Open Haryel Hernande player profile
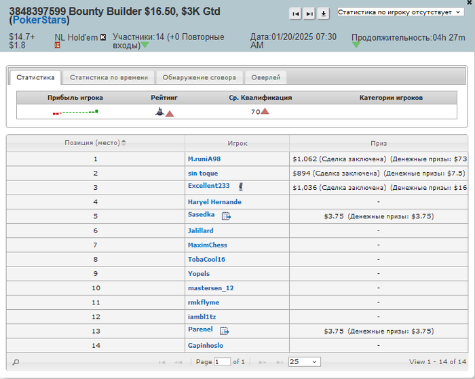475x379 pixels. coord(214,202)
